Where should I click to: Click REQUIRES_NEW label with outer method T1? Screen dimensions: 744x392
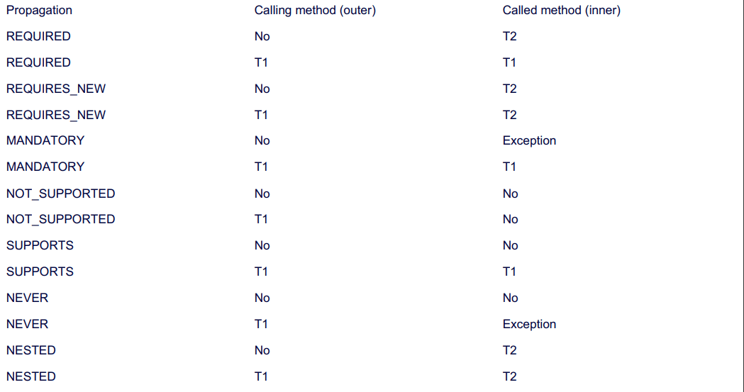tap(56, 115)
